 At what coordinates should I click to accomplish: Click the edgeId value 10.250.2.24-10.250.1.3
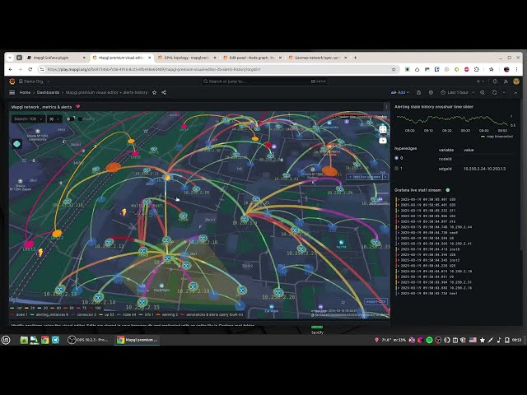click(x=484, y=169)
